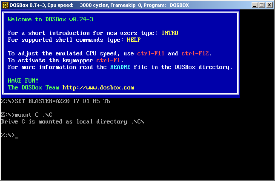Click the mount C .\C command line
The height and width of the screenshot is (181, 275).
point(27,115)
